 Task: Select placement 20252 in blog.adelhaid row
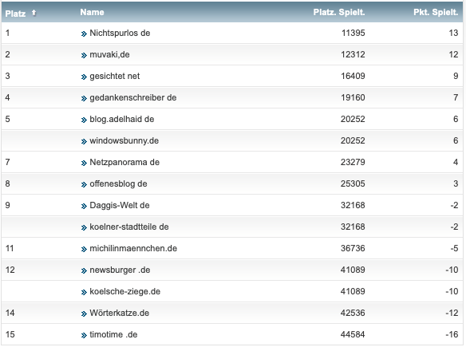coord(353,119)
